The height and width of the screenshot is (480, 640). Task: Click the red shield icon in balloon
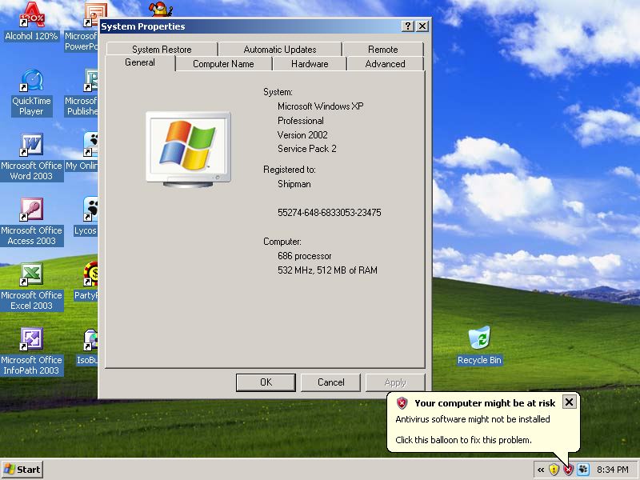click(402, 403)
